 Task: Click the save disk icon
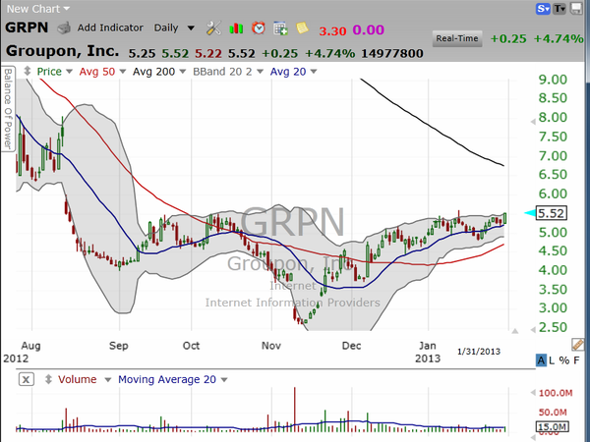pyautogui.click(x=576, y=8)
